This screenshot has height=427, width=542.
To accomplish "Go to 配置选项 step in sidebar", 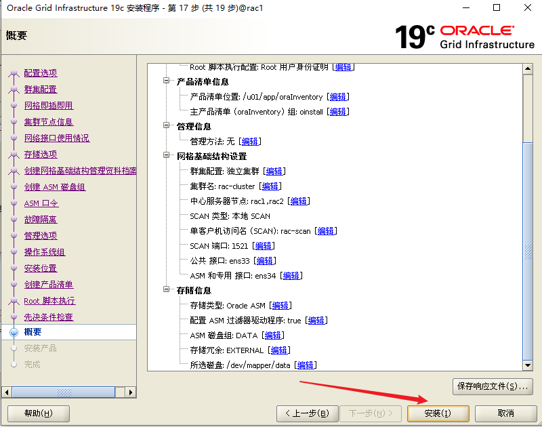I will tap(41, 73).
